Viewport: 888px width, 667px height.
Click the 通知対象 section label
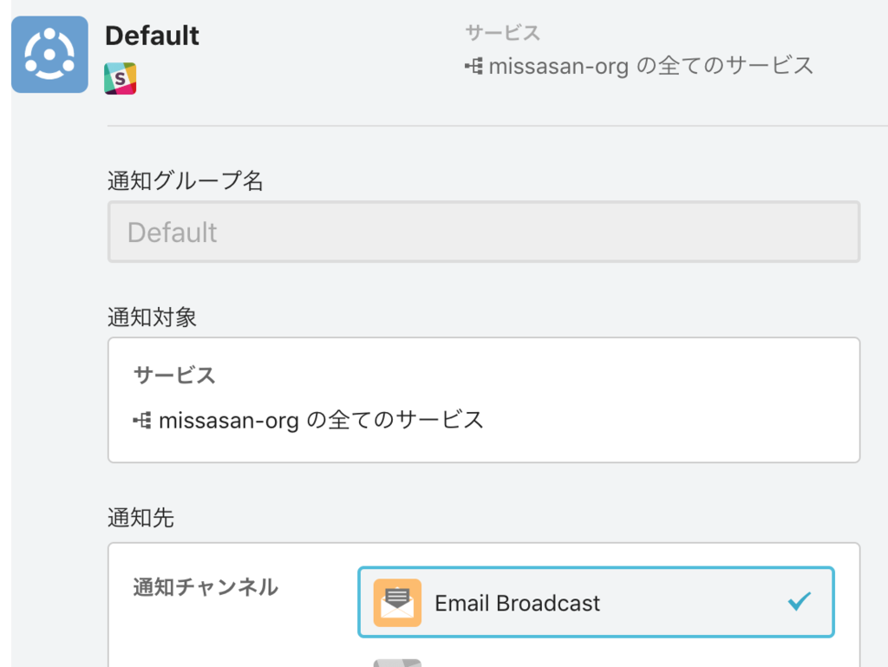[152, 317]
